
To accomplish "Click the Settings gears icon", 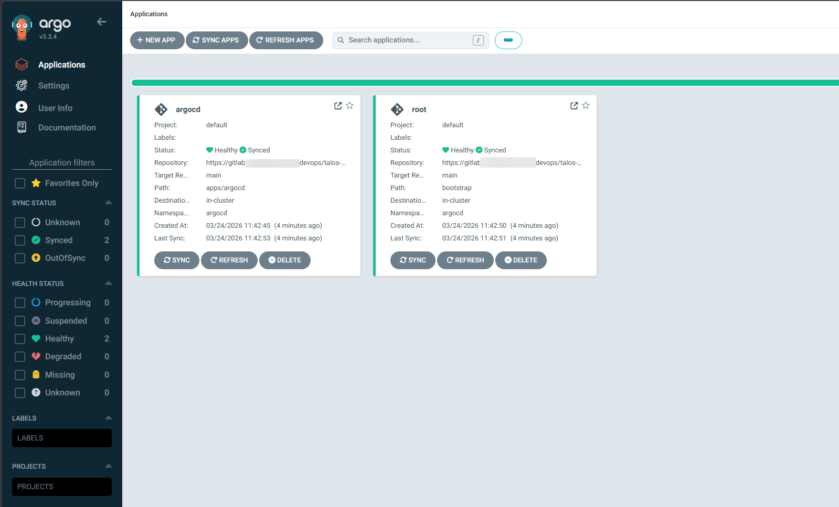I will click(22, 85).
